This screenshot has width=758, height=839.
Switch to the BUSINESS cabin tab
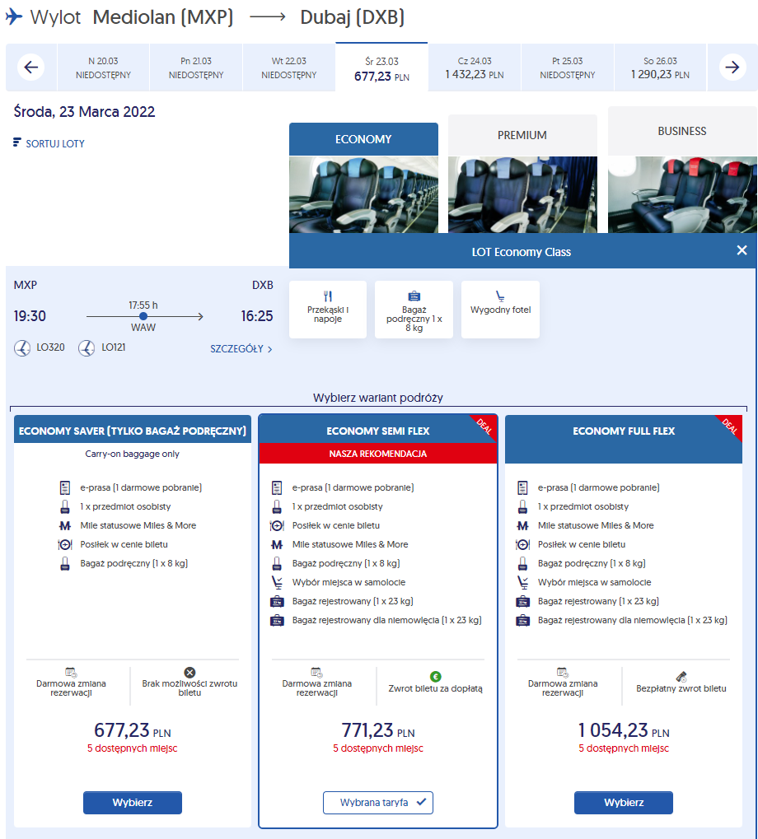click(682, 131)
